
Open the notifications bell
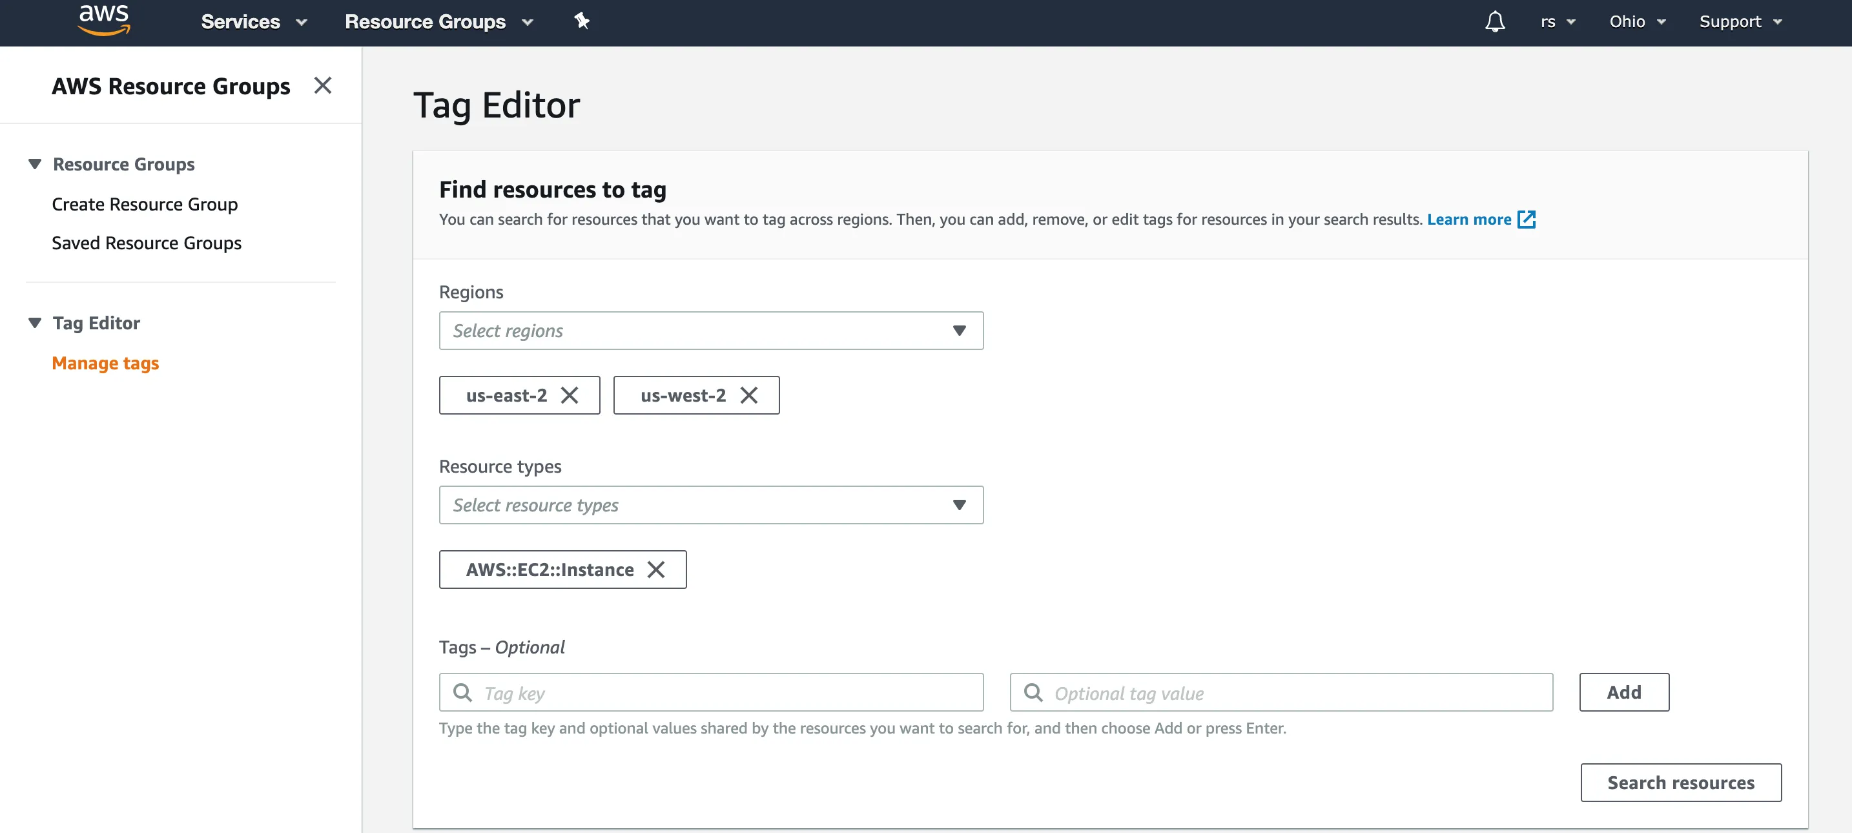[1495, 21]
